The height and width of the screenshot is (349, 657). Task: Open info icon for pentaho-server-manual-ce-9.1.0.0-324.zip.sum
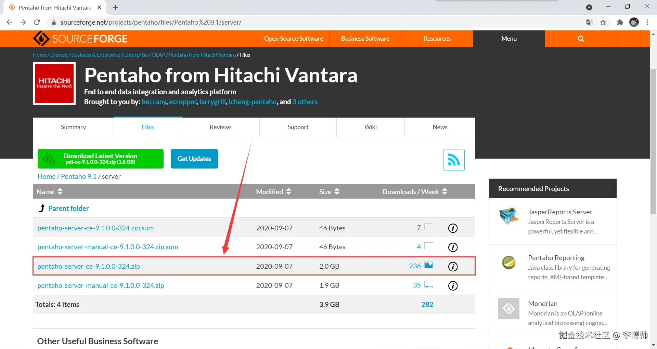(x=453, y=247)
